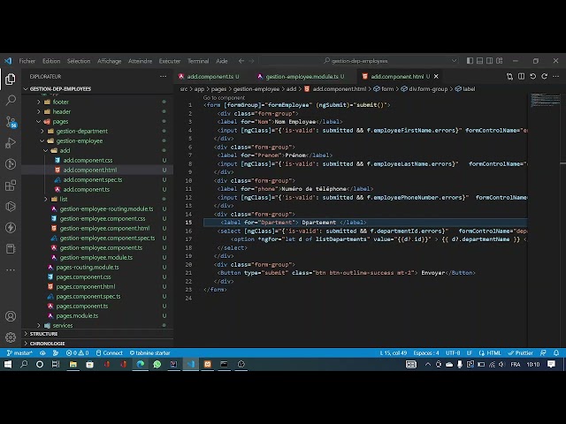The width and height of the screenshot is (566, 424).
Task: Show additional activity bar views ellipsis
Action: click(x=11, y=269)
